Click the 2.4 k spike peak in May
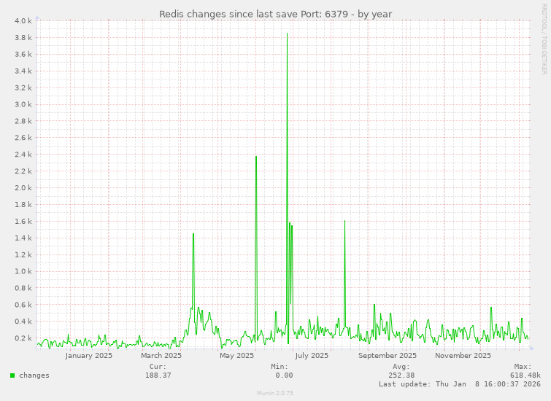The height and width of the screenshot is (401, 551). [256, 157]
